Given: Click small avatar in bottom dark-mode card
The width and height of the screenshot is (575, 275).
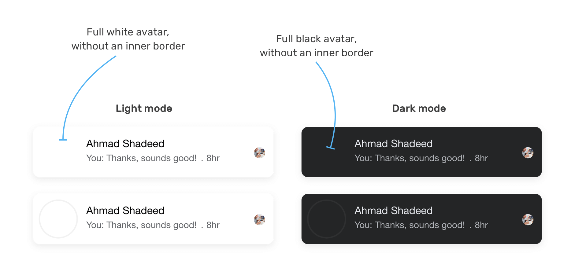Looking at the screenshot, I should point(528,219).
